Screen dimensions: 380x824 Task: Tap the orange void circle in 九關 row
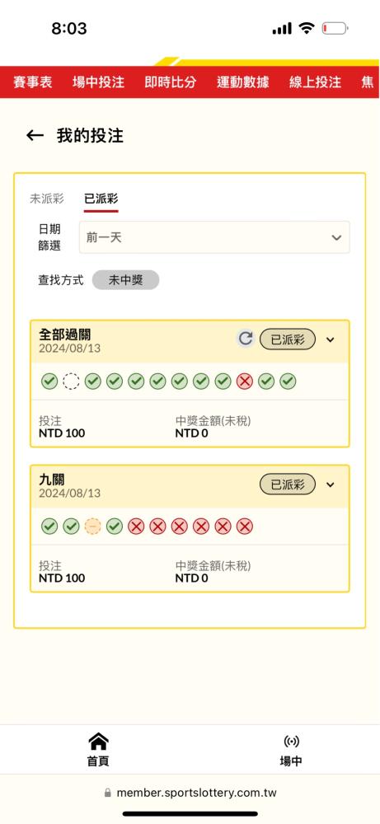pyautogui.click(x=92, y=526)
